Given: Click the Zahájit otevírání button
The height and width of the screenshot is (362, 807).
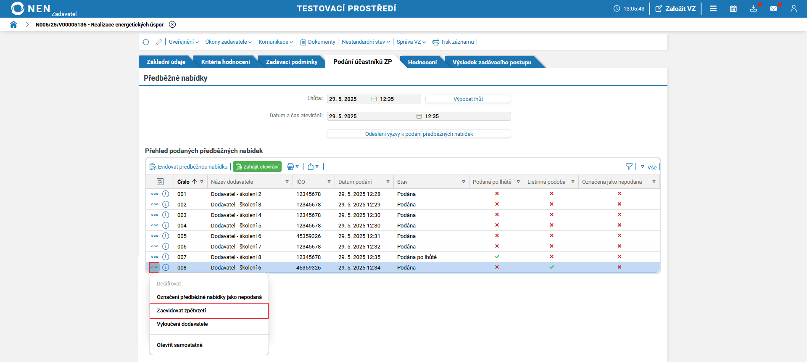Looking at the screenshot, I should click(257, 167).
